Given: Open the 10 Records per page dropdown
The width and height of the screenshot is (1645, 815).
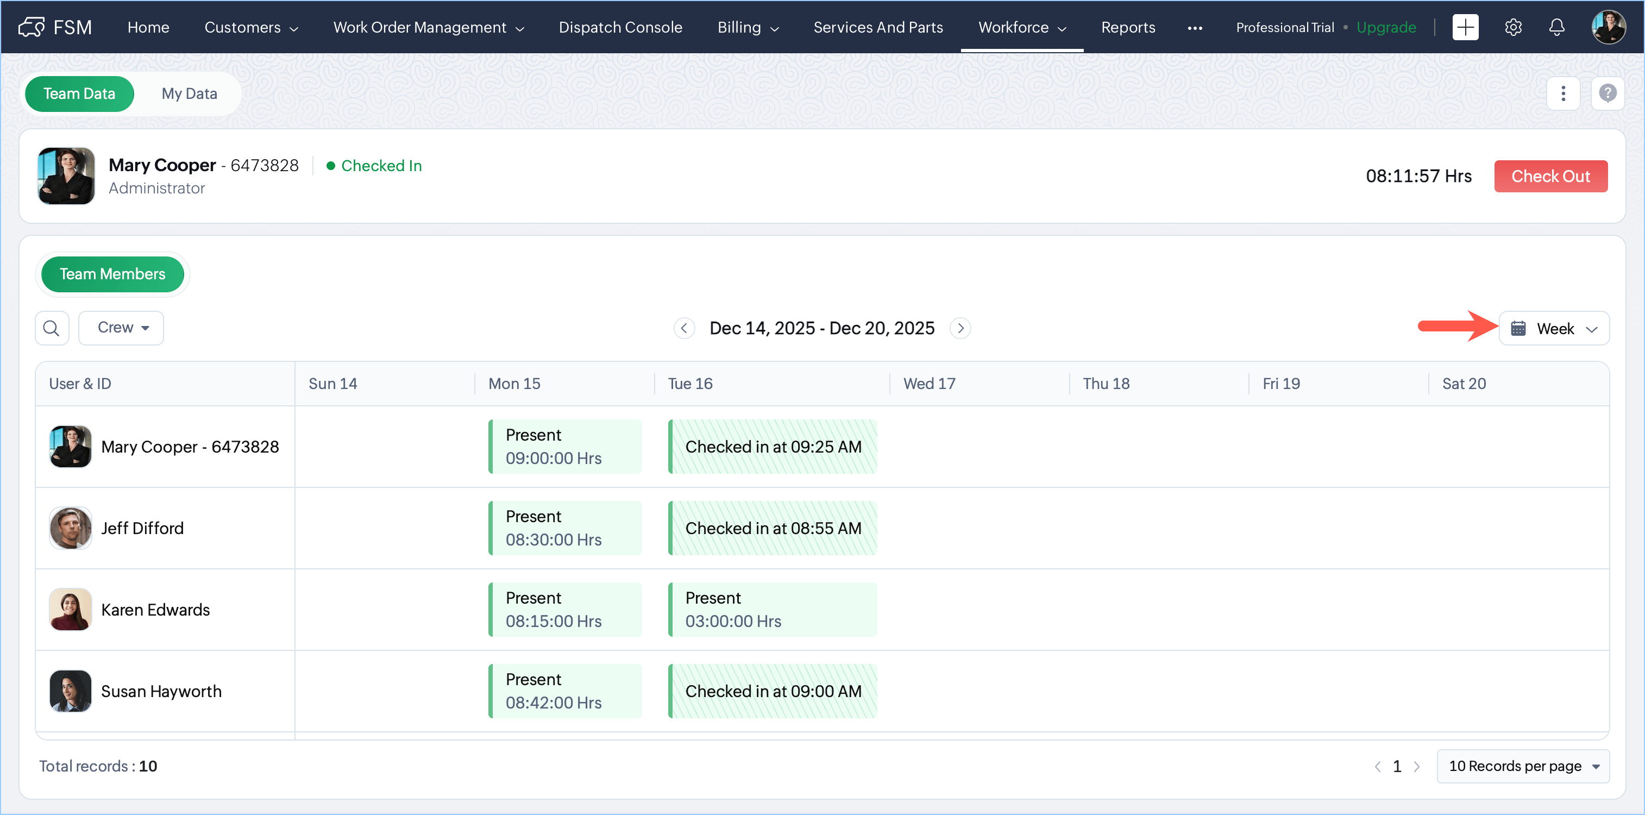Looking at the screenshot, I should click(x=1522, y=766).
